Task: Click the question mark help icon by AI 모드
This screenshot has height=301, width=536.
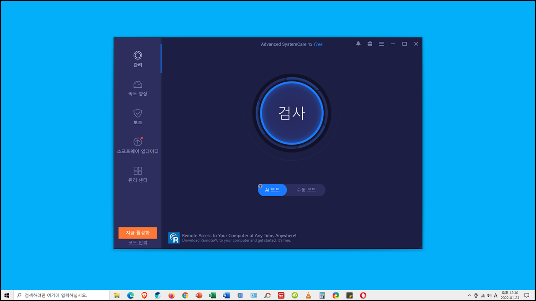Action: (260, 186)
